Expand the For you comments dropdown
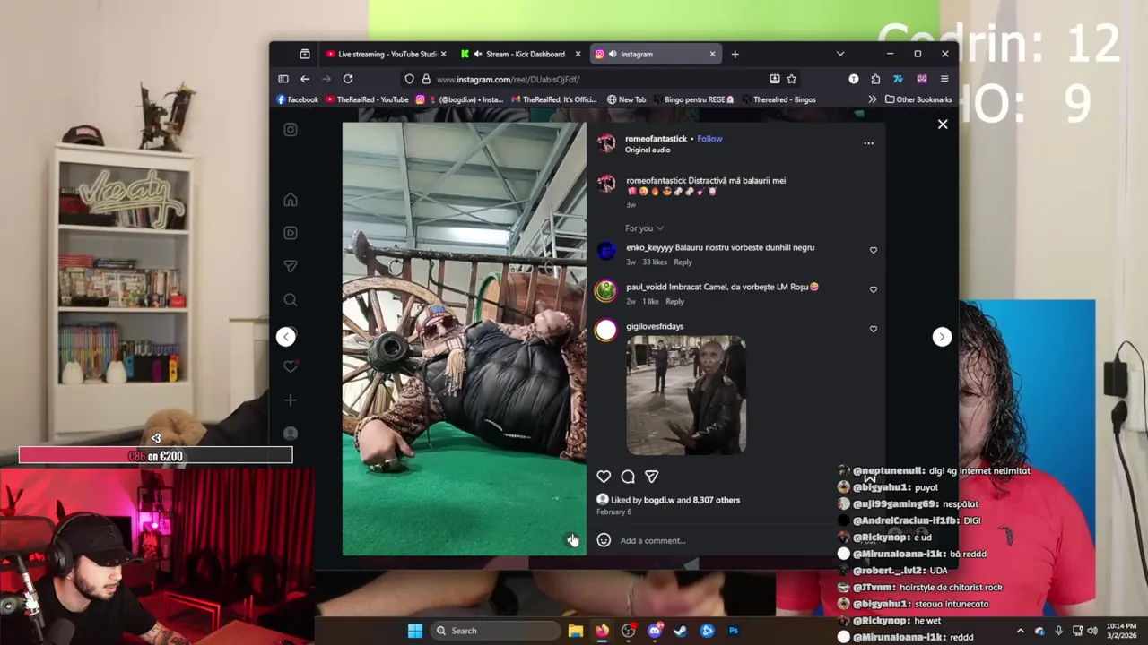The image size is (1148, 645). pyautogui.click(x=644, y=228)
